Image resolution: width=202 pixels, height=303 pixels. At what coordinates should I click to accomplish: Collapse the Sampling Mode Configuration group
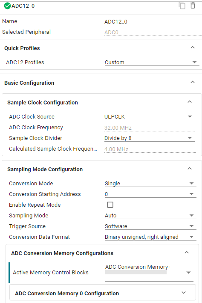pyautogui.click(x=190, y=169)
